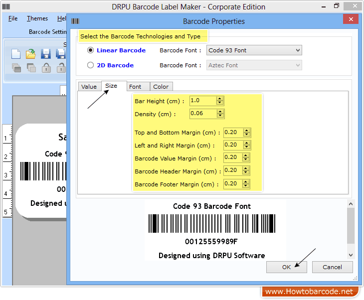Click the barcode on the main window label canvas
Viewport: 364px width, 300px height.
[43, 171]
